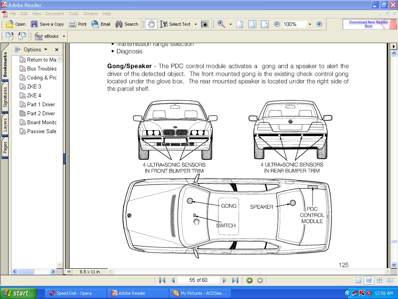Open the eBooks toolbar button

tap(47, 36)
